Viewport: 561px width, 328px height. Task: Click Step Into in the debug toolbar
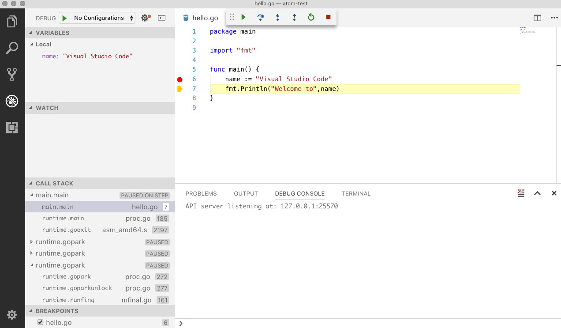point(277,17)
